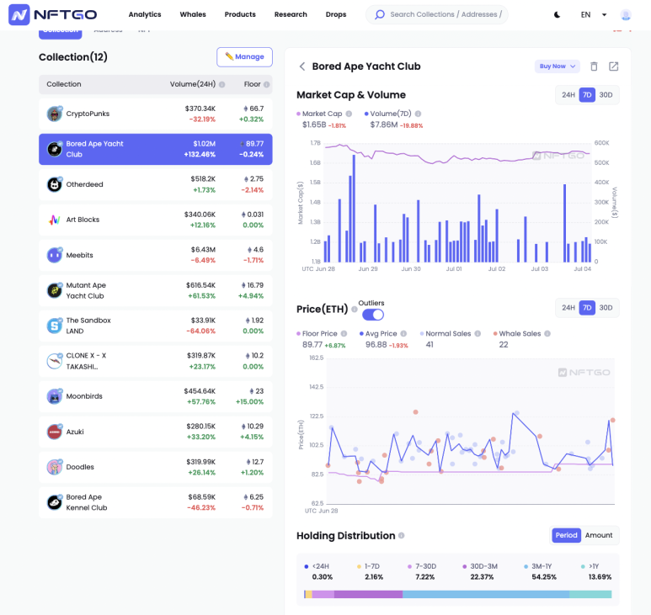
Task: Select 7D in Market Cap & Volume
Action: [x=587, y=95]
